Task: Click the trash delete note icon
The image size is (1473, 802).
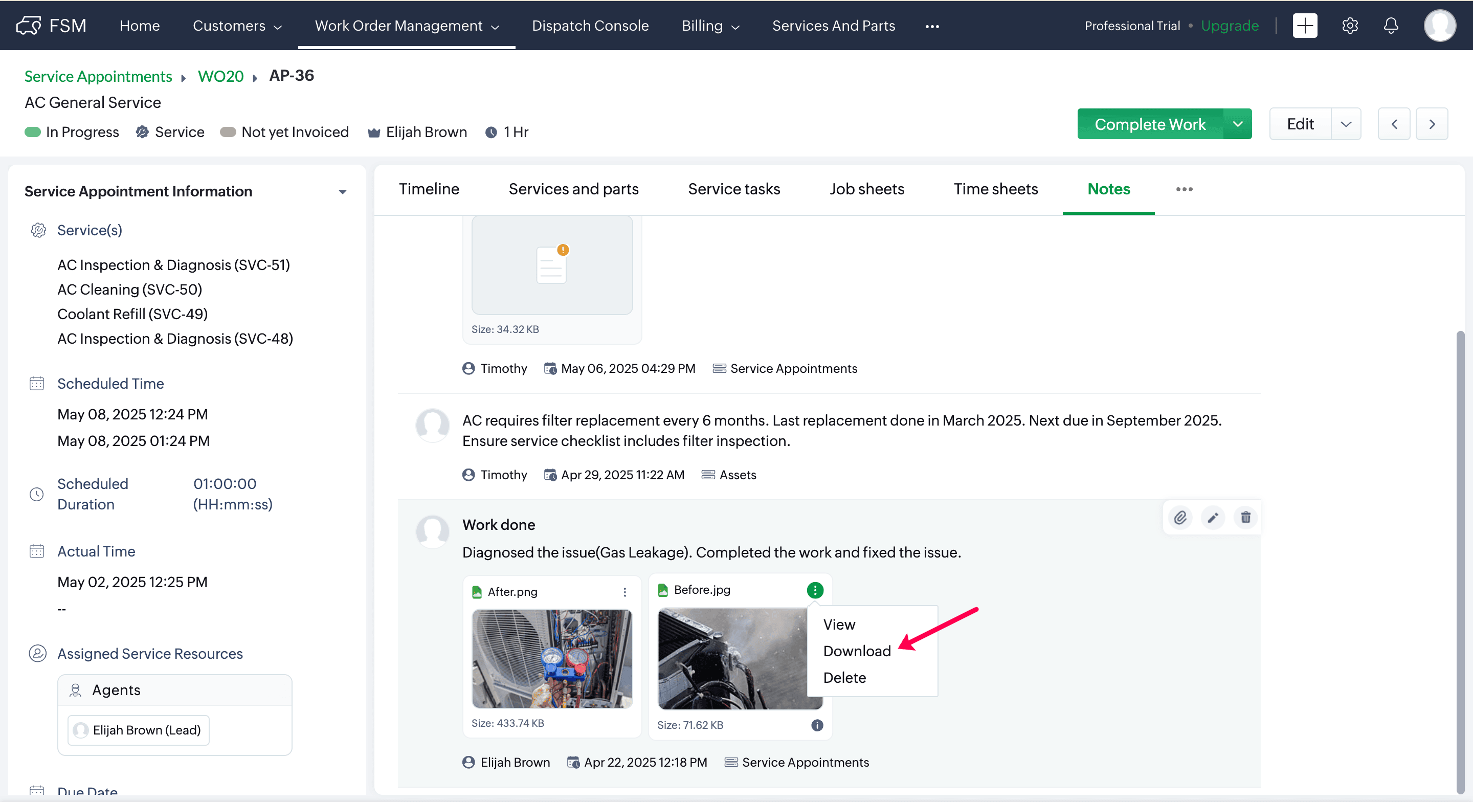Action: 1245,518
